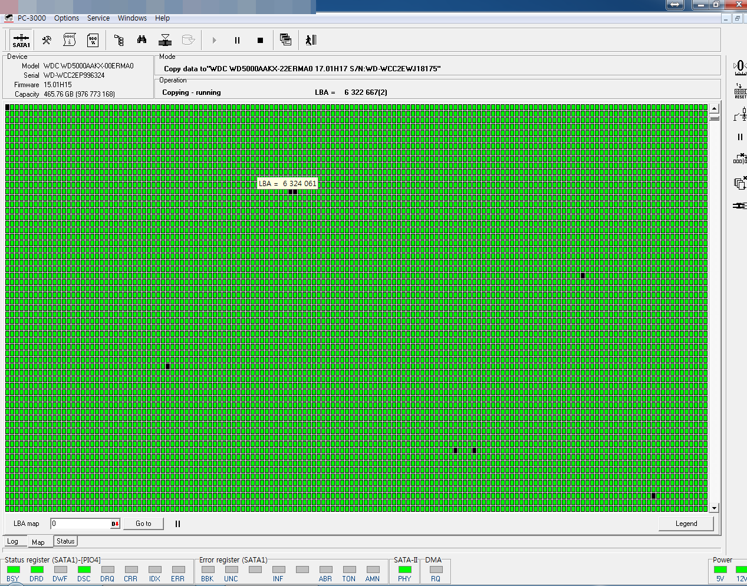747x586 pixels.
Task: Open the binary info scroll icon
Action: coord(70,40)
